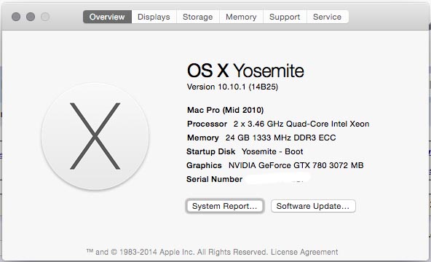Click the OS X Yosemite title

point(245,71)
